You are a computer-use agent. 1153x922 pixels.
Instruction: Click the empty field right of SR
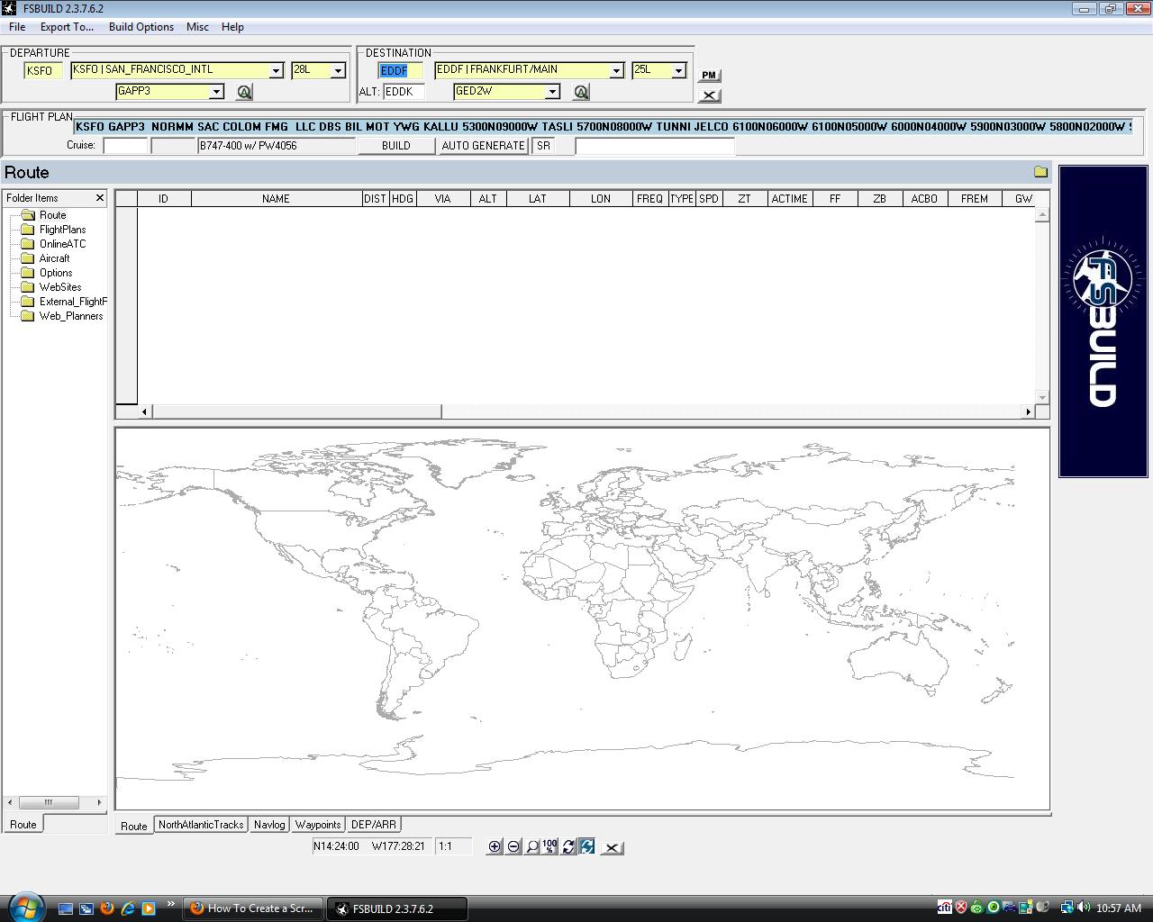655,146
